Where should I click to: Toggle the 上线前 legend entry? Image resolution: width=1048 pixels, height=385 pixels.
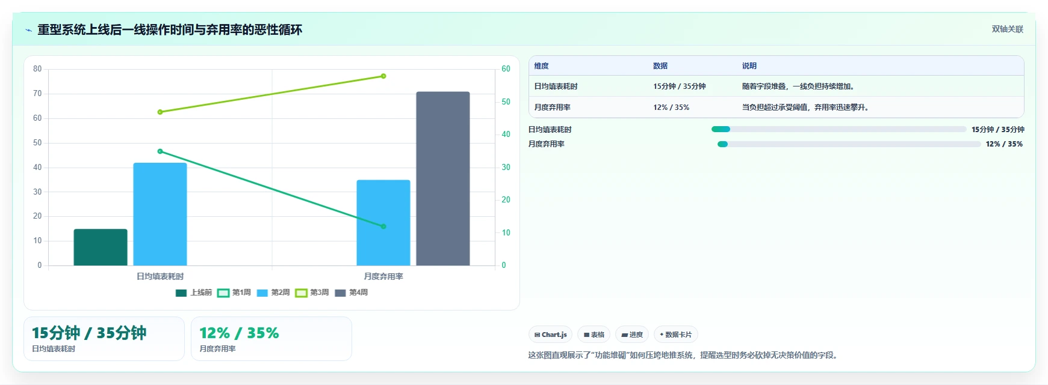tap(194, 293)
